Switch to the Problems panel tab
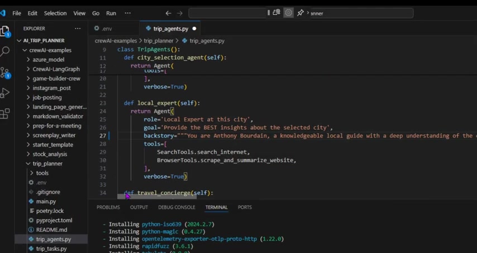Screen dimensions: 477x253 [108, 207]
